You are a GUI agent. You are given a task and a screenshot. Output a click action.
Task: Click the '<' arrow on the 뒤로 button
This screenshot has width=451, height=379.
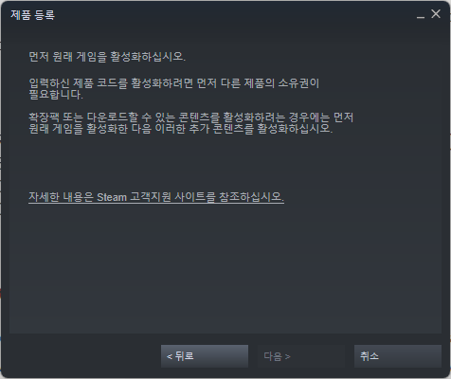170,357
